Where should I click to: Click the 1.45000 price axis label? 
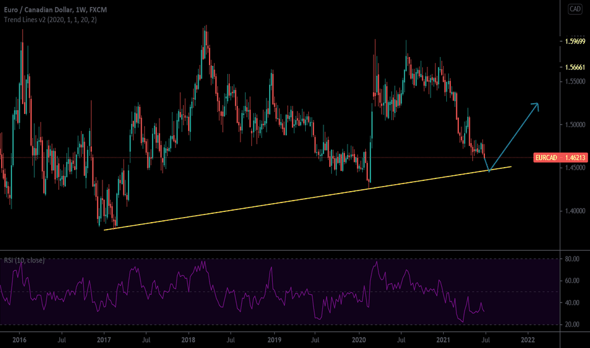pyautogui.click(x=575, y=168)
